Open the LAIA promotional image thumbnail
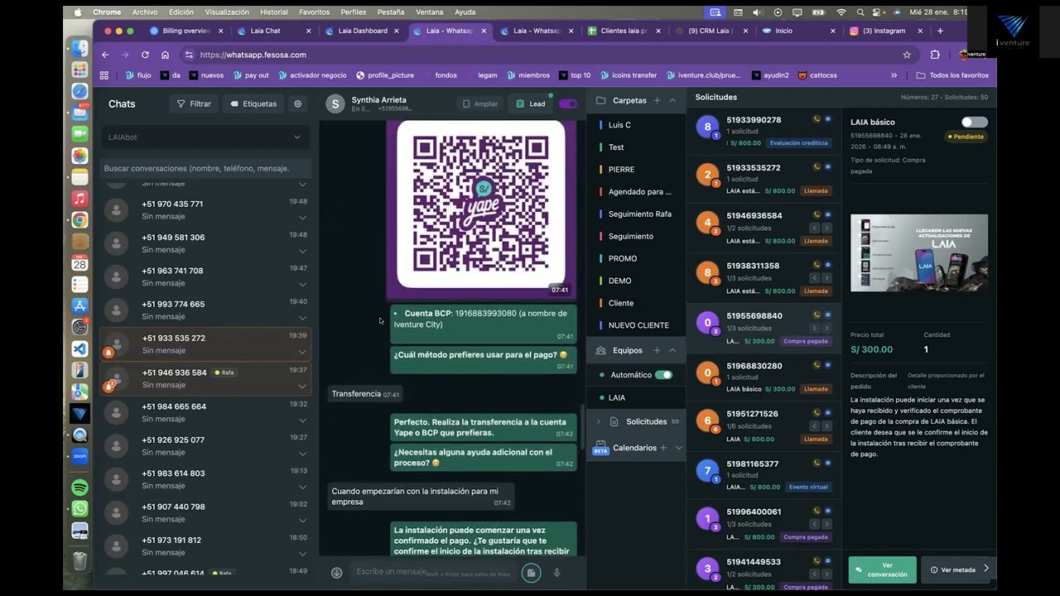The image size is (1060, 596). 919,253
